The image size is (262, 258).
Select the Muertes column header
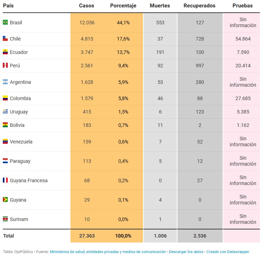point(160,6)
